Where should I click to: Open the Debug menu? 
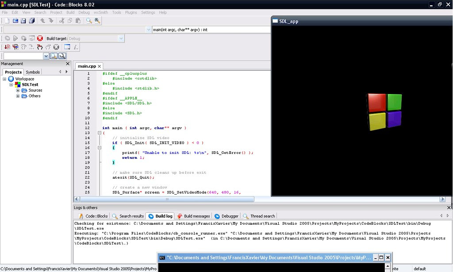click(x=84, y=12)
